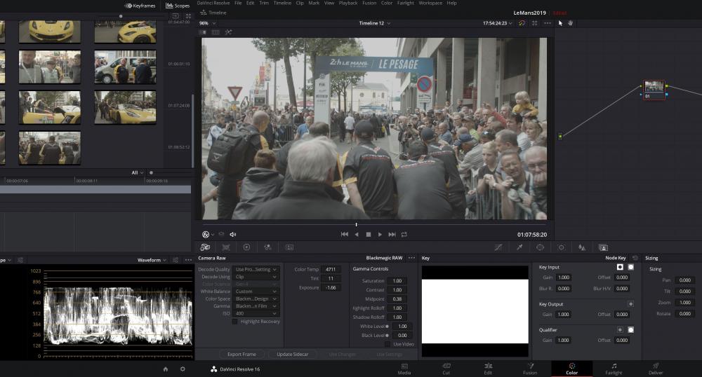This screenshot has height=377, width=702.
Task: Open scope settings sliders icon
Action: coord(175,260)
